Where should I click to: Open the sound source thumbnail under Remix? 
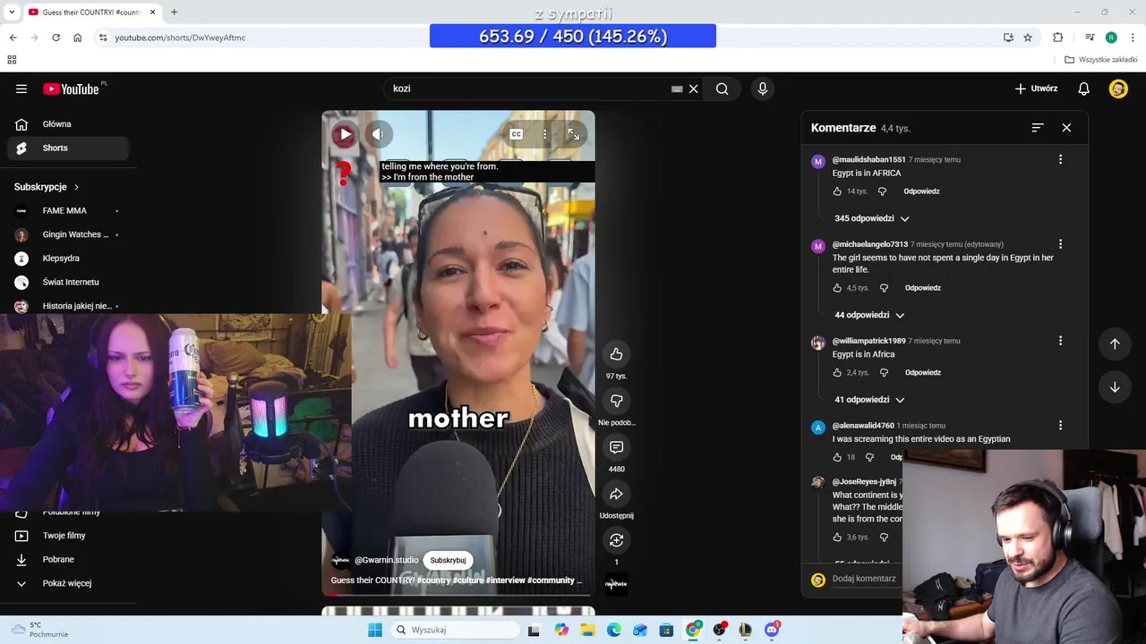pos(616,583)
